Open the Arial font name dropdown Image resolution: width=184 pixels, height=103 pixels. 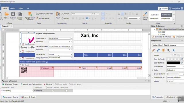point(90,14)
